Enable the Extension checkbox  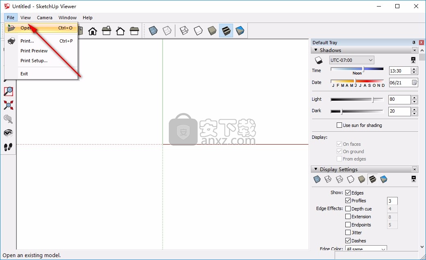pos(348,217)
